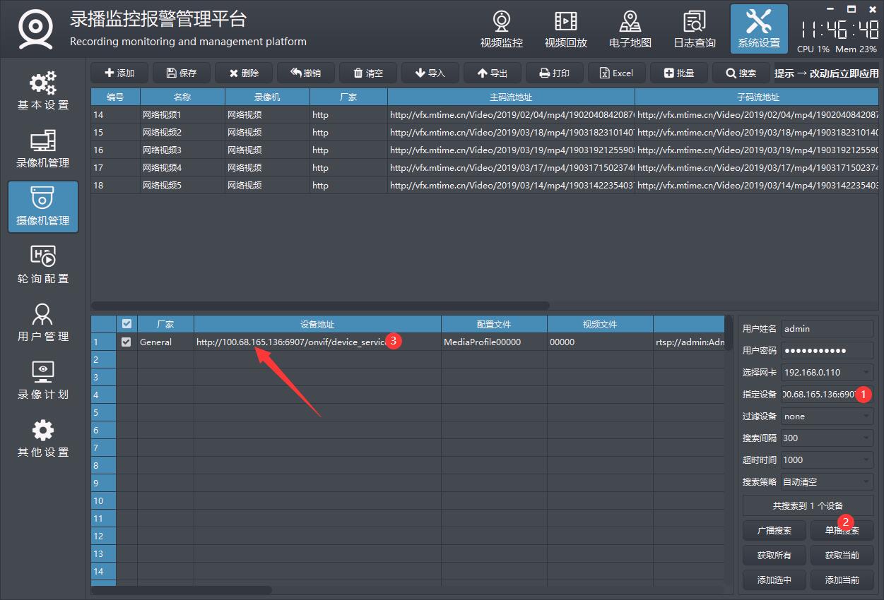Open the 电子地图 electronic map module

630,30
